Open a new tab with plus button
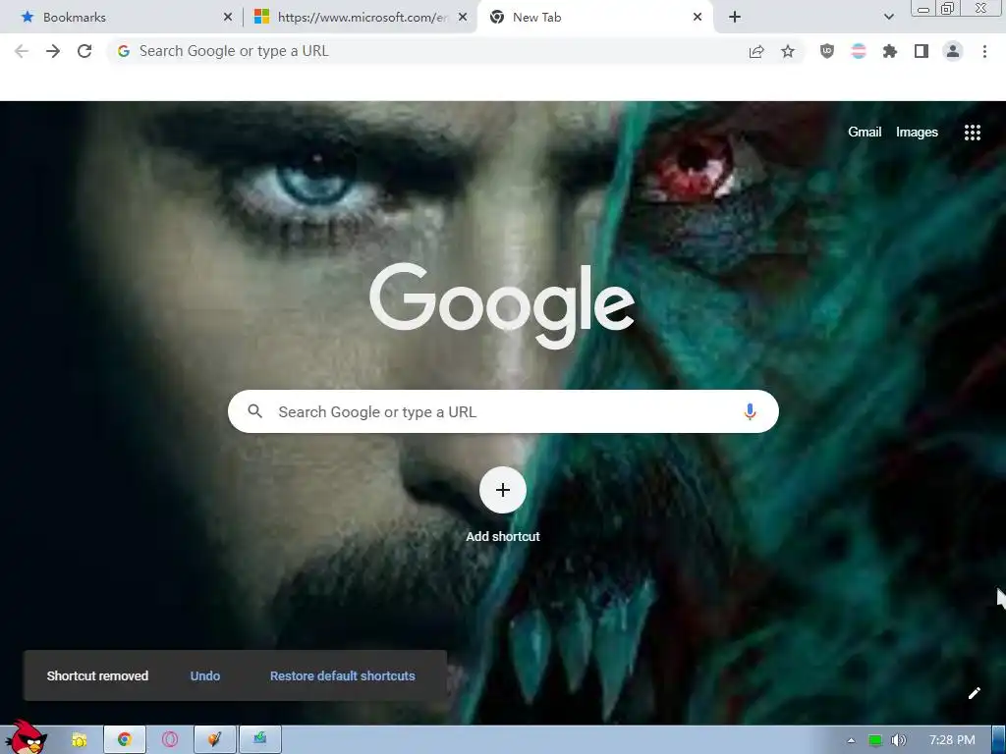Screen dimensions: 1006x754 [735, 18]
